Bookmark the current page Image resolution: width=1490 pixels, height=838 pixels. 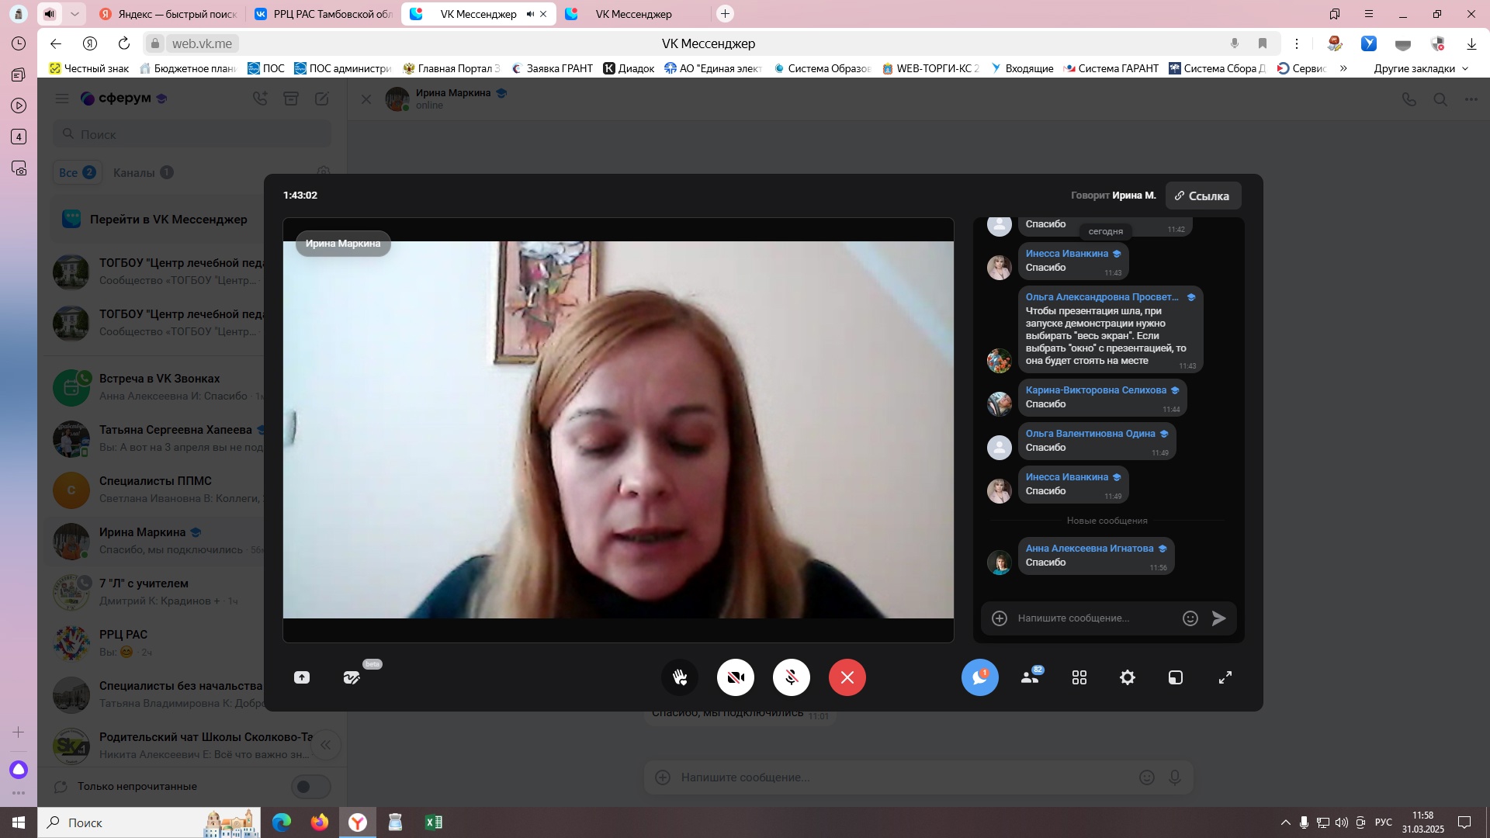coord(1263,43)
